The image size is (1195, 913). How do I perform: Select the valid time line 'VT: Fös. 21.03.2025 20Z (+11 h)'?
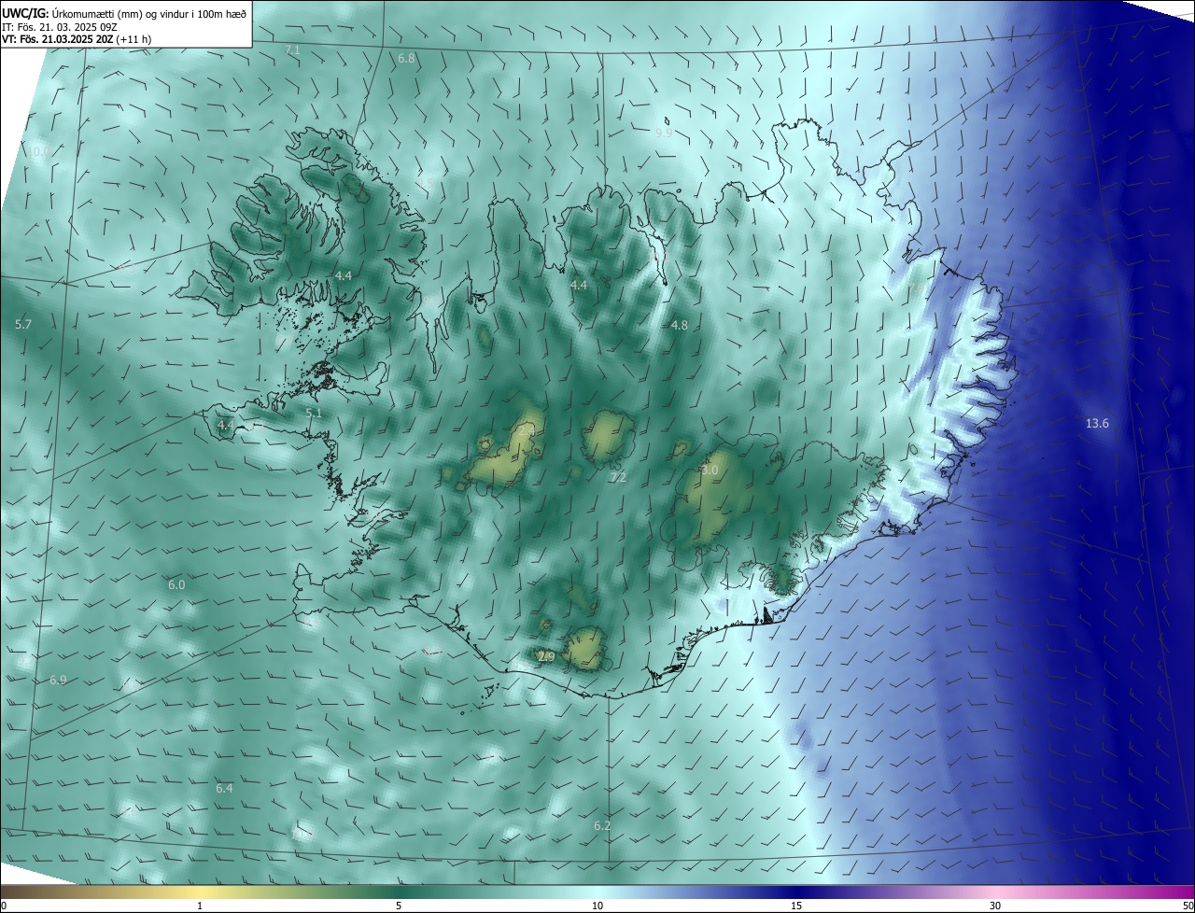(77, 40)
